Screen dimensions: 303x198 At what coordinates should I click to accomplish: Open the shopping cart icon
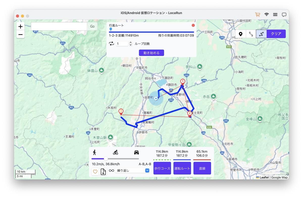pos(258,15)
